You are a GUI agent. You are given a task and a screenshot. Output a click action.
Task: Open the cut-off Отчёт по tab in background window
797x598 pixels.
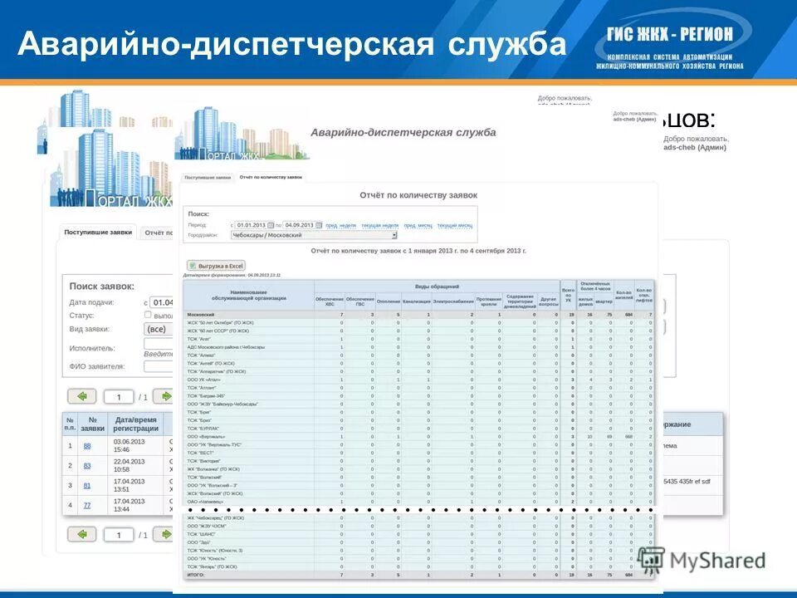158,233
